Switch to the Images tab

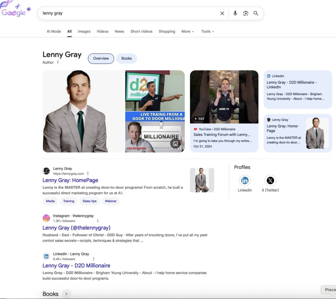coord(84,32)
